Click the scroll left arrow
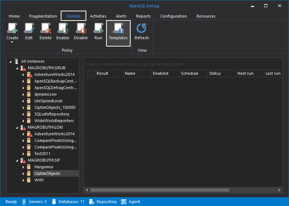Image resolution: width=289 pixels, height=206 pixels. pyautogui.click(x=87, y=190)
